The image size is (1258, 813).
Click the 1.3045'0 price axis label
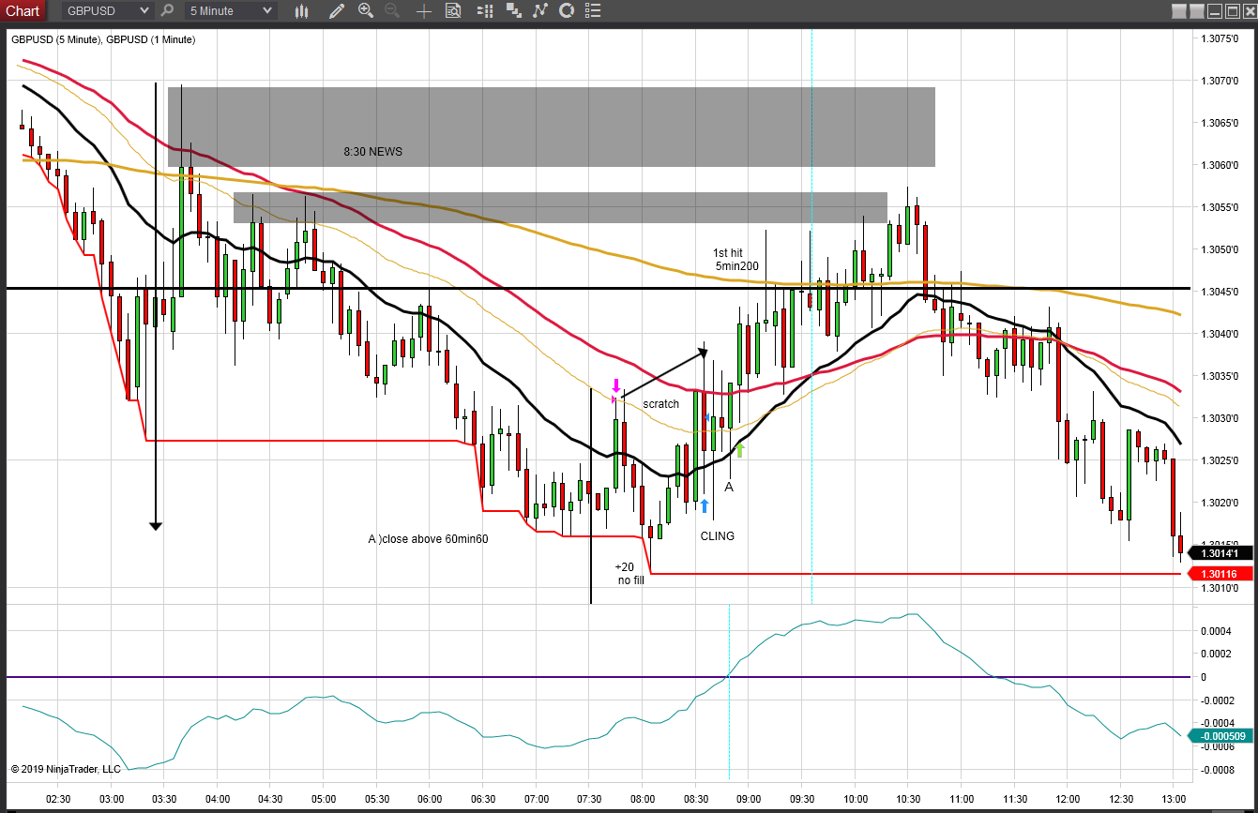click(1220, 292)
